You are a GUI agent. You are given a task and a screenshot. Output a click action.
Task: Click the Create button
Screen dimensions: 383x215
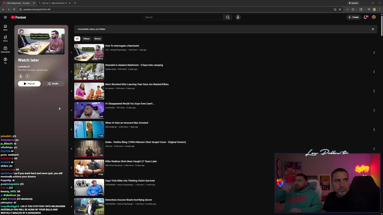(x=353, y=17)
